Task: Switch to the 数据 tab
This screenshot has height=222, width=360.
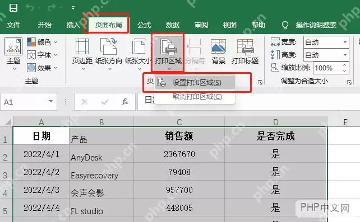Action: (x=173, y=25)
